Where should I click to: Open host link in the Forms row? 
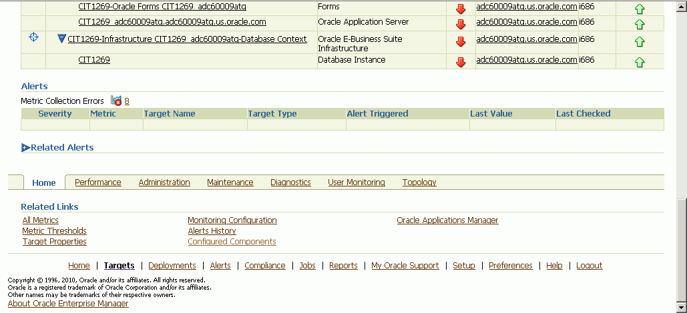[x=527, y=7]
